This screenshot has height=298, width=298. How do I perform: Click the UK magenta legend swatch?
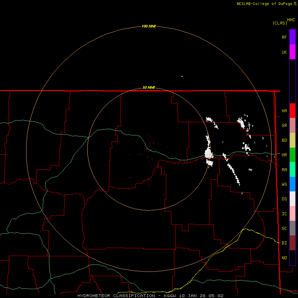coord(292,52)
